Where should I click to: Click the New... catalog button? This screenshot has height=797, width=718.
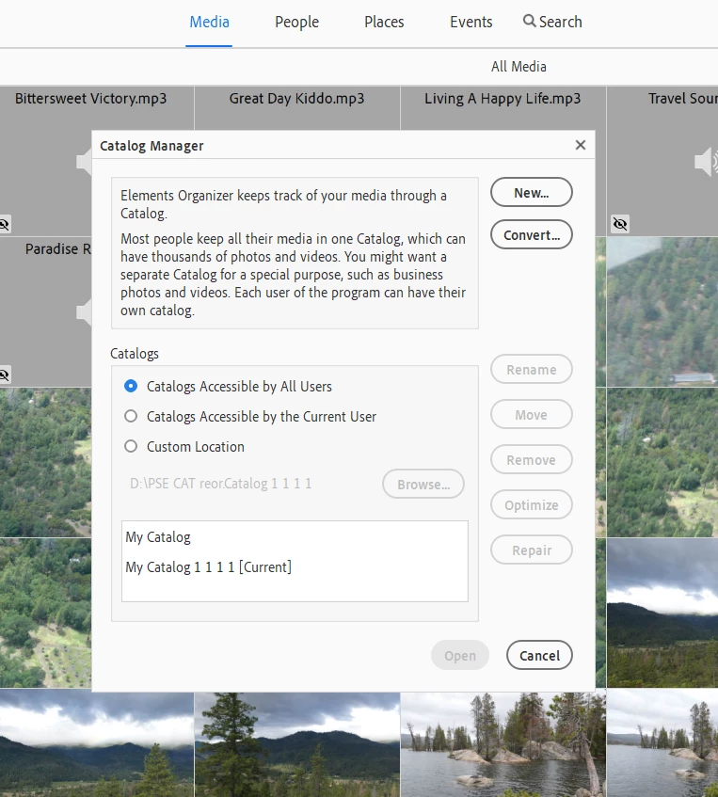(x=532, y=192)
